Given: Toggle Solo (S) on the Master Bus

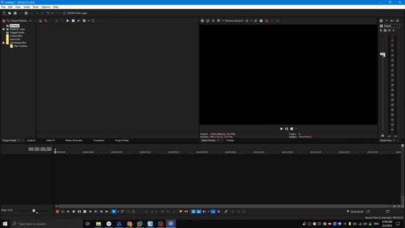Looking at the screenshot, I should point(394,30).
